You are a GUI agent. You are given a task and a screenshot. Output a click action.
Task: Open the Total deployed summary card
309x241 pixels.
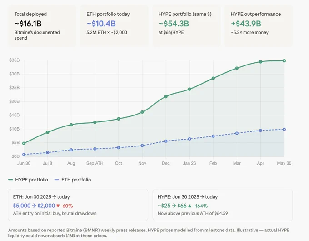(42, 26)
